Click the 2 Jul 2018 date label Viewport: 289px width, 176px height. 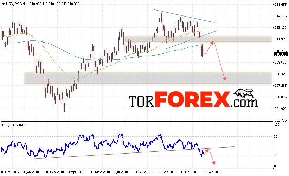point(120,172)
